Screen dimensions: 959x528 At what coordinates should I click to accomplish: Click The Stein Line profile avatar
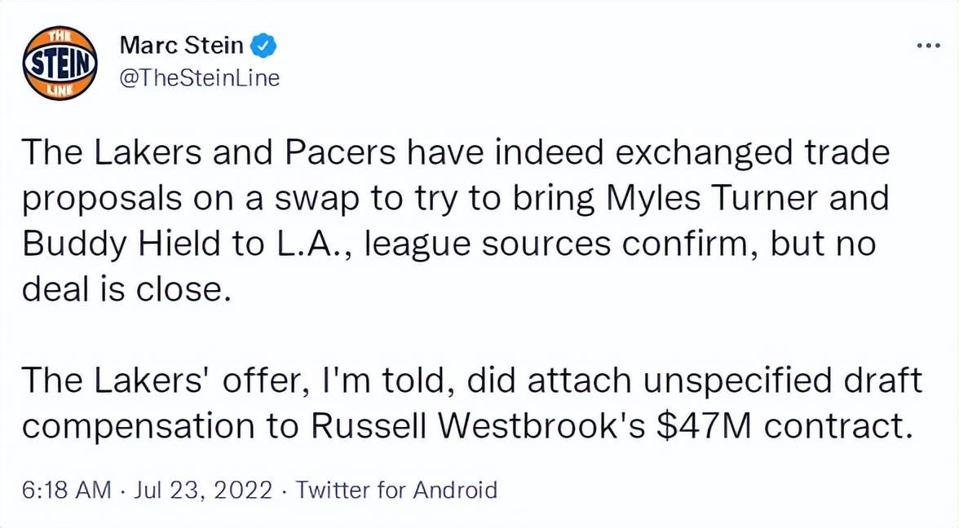60,62
